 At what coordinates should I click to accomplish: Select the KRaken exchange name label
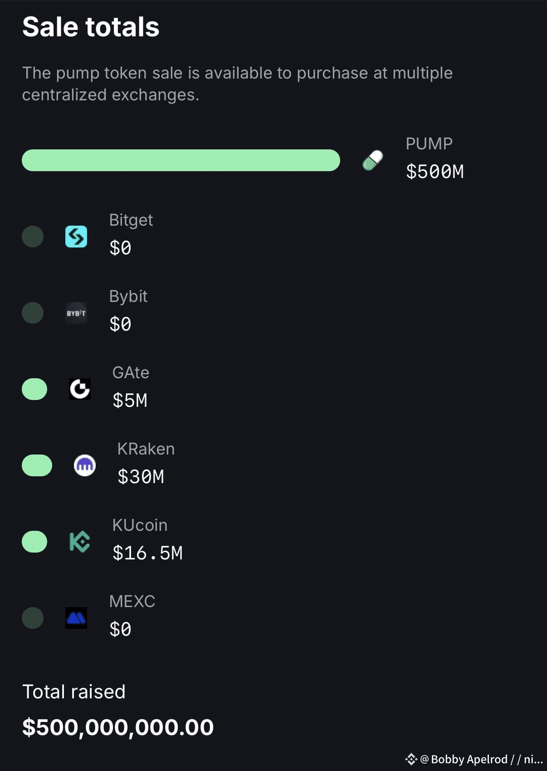click(146, 449)
